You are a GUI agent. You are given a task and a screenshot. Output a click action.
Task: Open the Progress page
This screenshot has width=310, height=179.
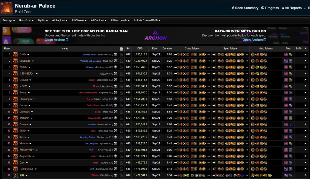point(270,8)
